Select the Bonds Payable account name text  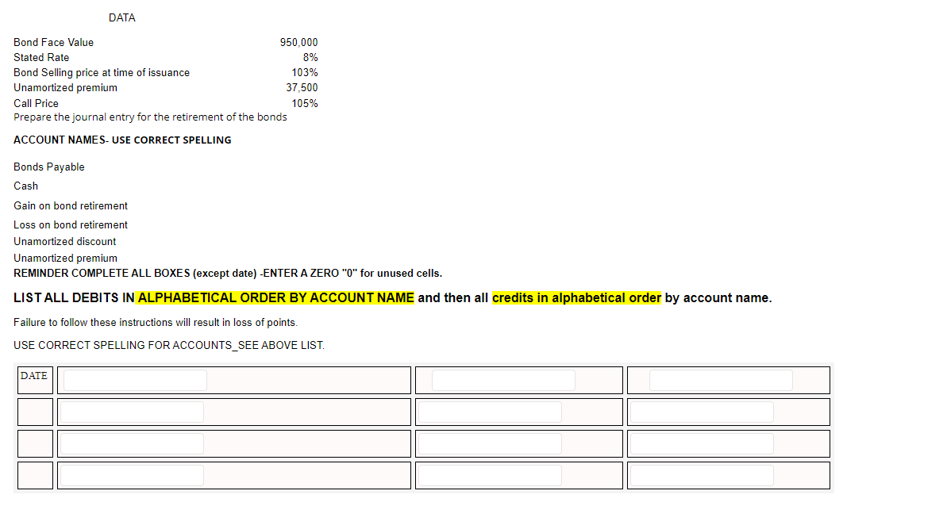(x=48, y=167)
